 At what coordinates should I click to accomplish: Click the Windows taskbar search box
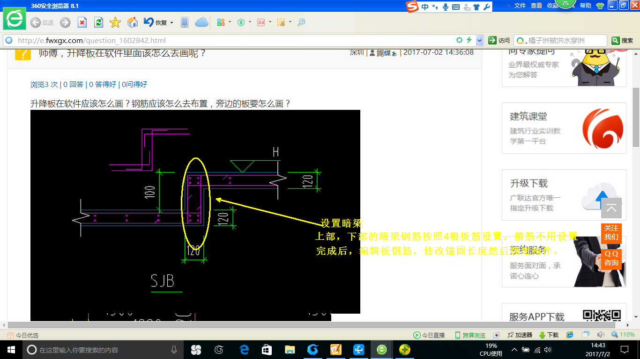pos(104,350)
